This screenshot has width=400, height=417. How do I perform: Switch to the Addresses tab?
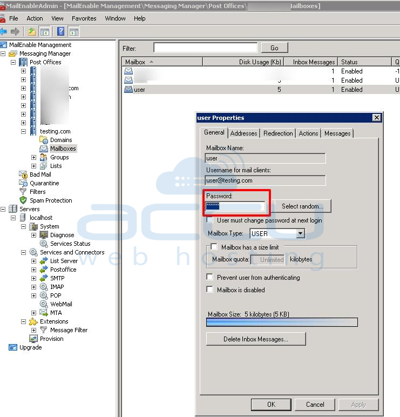tap(243, 133)
